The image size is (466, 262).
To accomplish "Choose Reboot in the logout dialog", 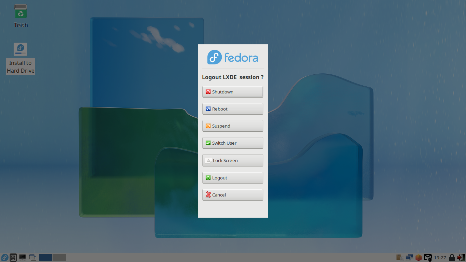I will pyautogui.click(x=233, y=109).
